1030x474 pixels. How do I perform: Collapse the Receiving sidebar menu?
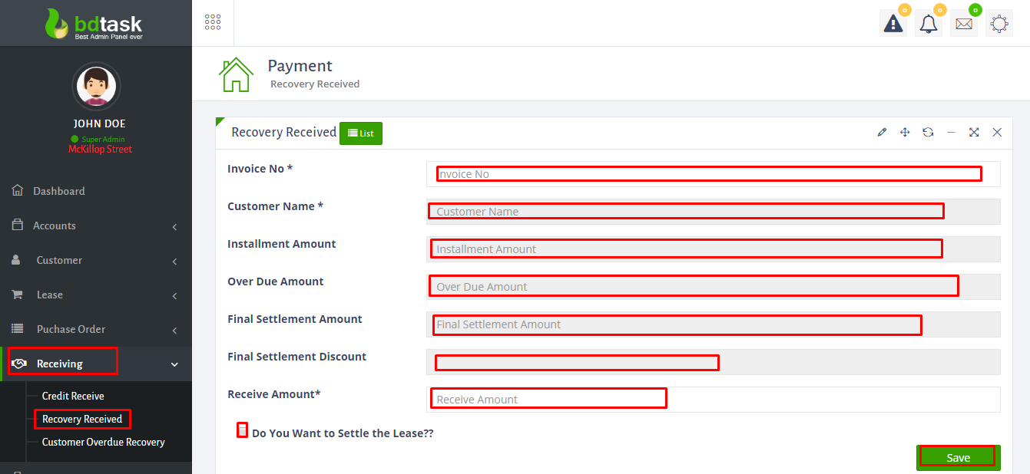pyautogui.click(x=96, y=364)
